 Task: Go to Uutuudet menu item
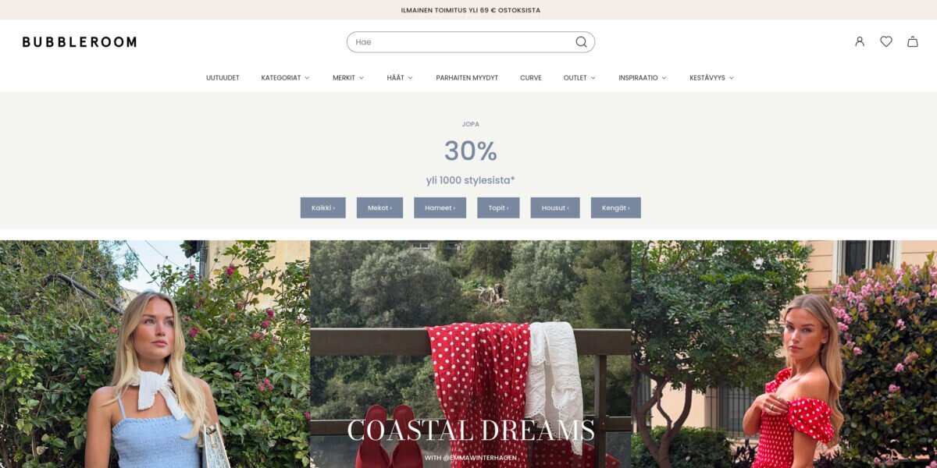(x=223, y=78)
